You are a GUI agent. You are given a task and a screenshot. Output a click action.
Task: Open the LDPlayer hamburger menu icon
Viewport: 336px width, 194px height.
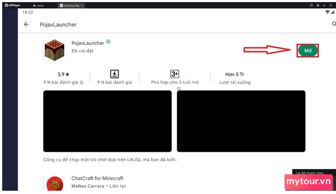click(x=324, y=5)
